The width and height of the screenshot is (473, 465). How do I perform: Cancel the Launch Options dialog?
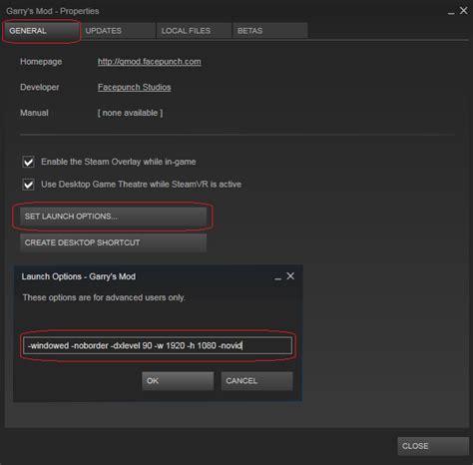(x=256, y=381)
